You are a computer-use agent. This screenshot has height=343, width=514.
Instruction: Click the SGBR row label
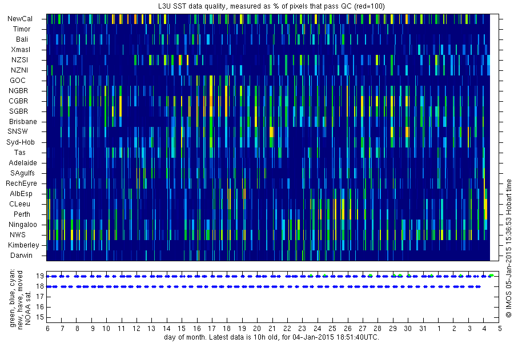pos(19,111)
